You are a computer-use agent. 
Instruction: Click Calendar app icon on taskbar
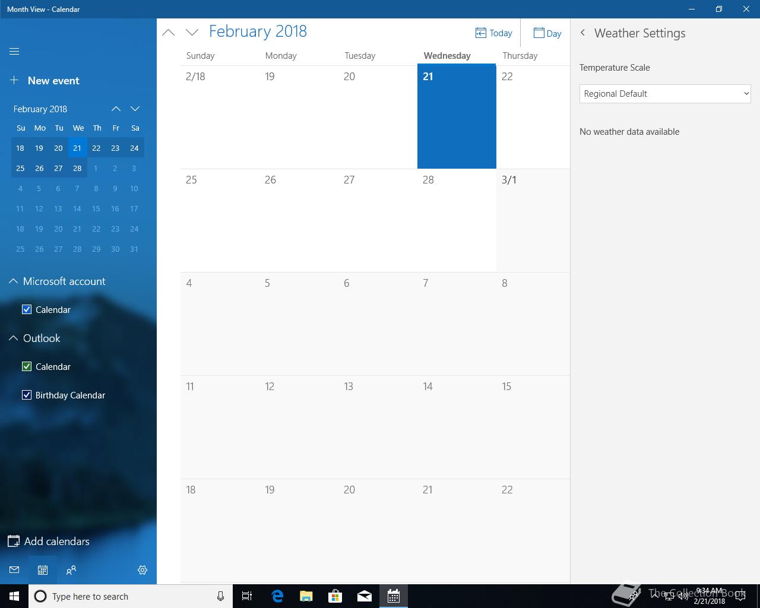tap(394, 596)
